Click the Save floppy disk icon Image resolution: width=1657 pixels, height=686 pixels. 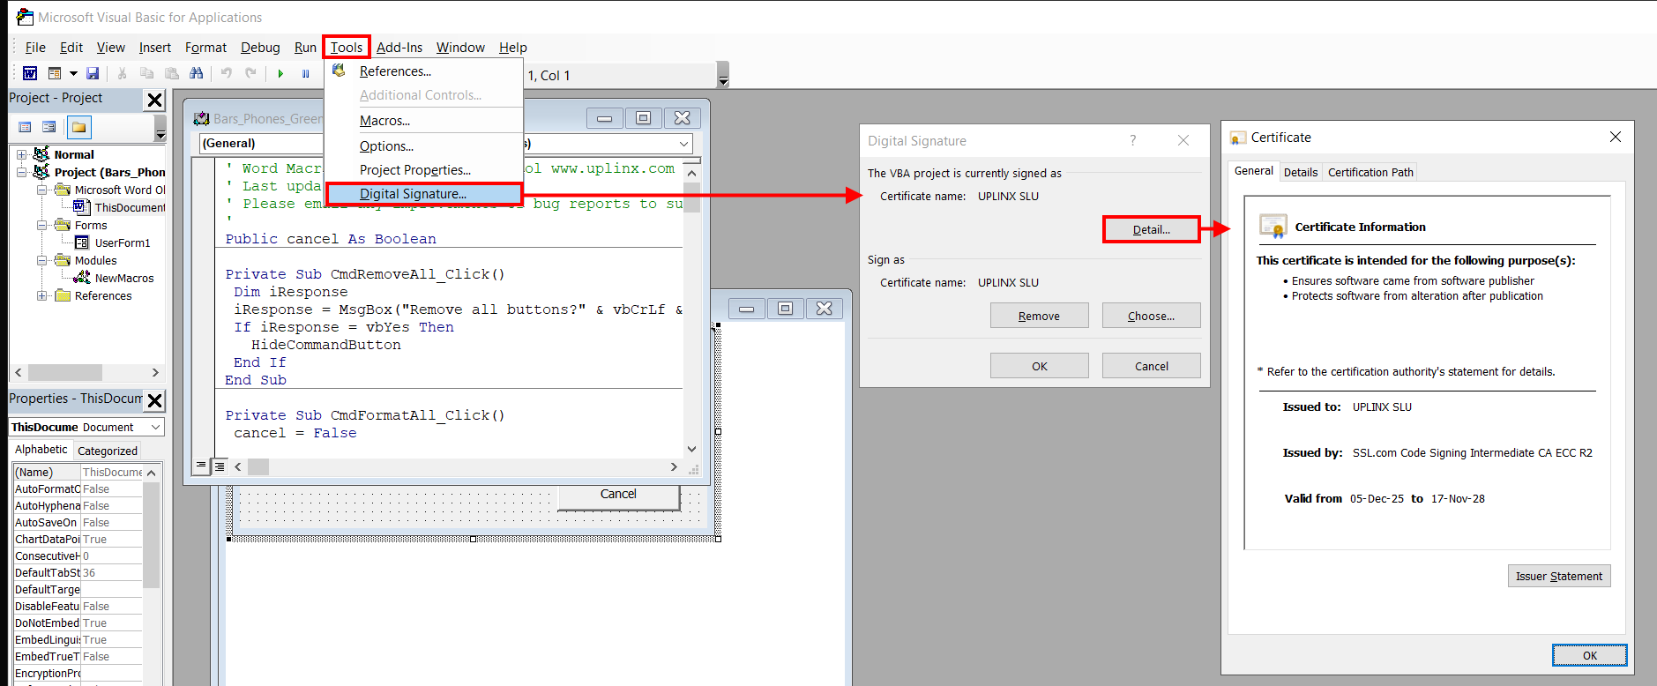(93, 73)
